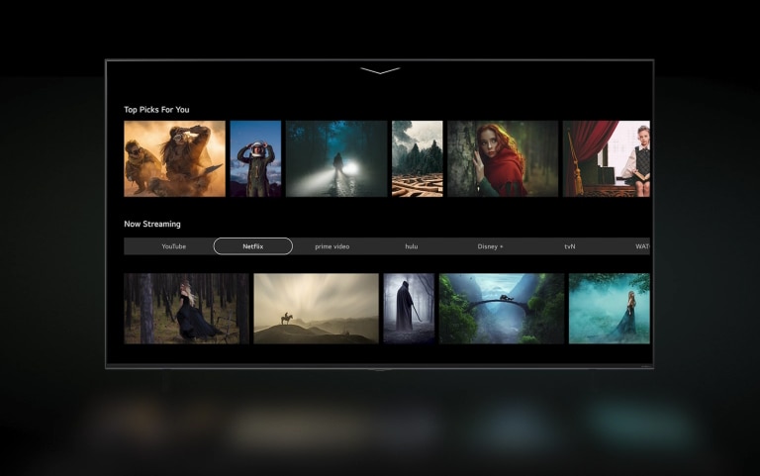The width and height of the screenshot is (760, 476).
Task: Open the stone bridge jungle thumbnail
Action: 501,308
